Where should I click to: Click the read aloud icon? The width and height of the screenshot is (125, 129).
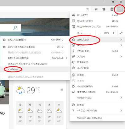coord(73,92)
